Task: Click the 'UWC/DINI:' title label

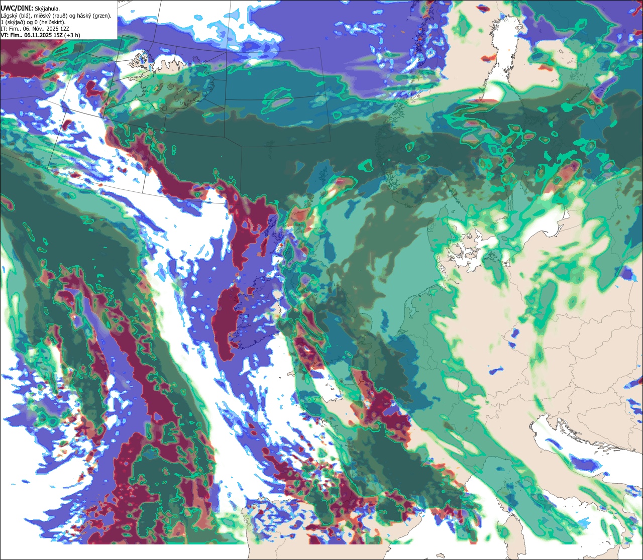Action: point(17,9)
